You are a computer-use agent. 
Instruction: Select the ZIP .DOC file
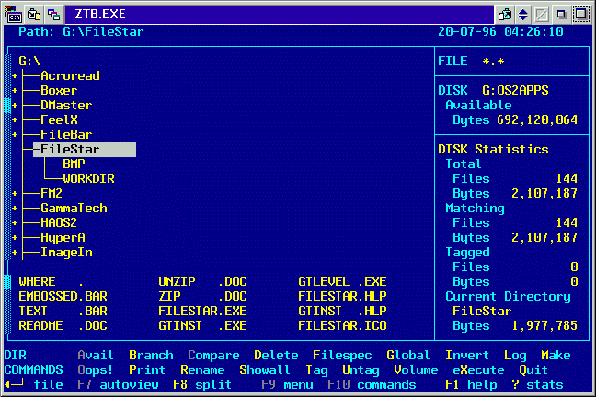click(x=202, y=296)
